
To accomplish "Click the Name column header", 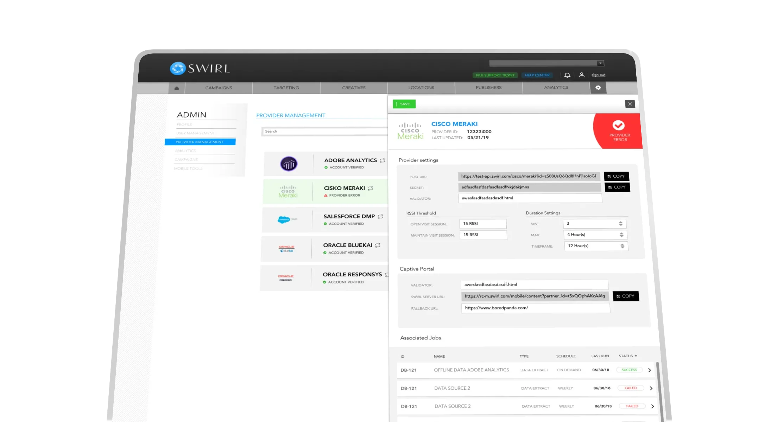I will 439,357.
